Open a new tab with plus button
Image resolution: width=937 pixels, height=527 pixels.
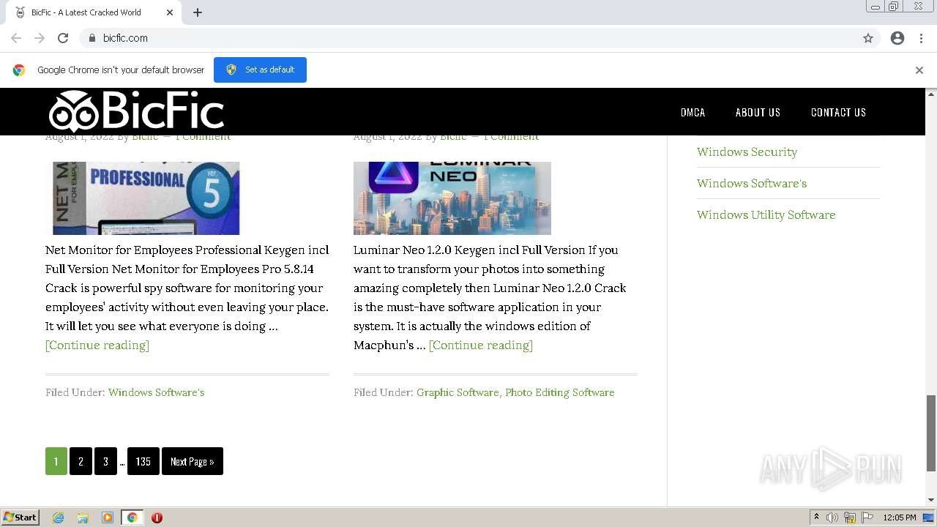[x=198, y=12]
